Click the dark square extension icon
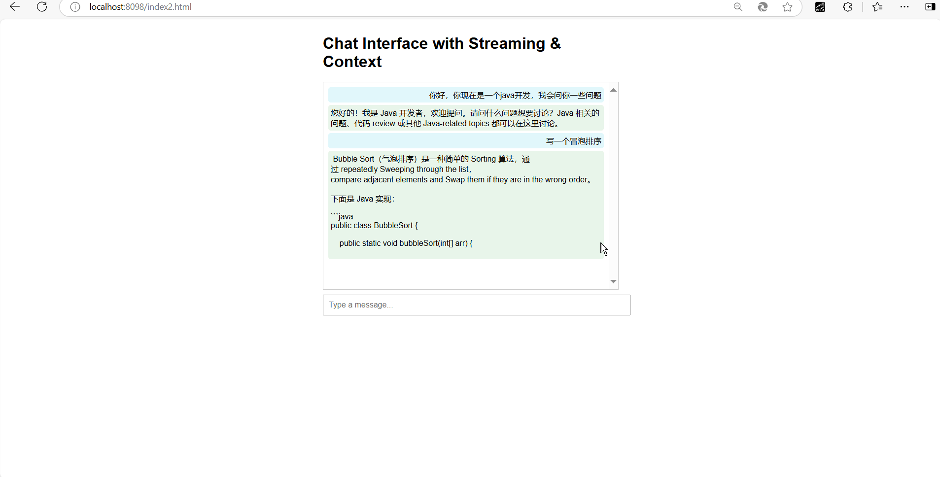Image resolution: width=940 pixels, height=477 pixels. click(x=820, y=7)
